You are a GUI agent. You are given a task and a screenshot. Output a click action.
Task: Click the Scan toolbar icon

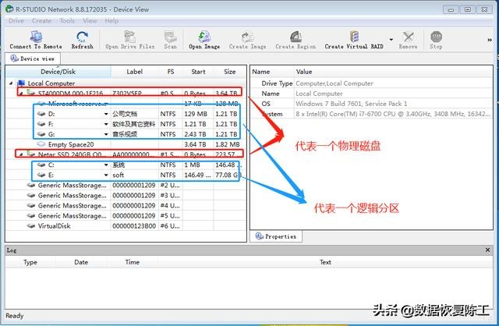point(170,40)
